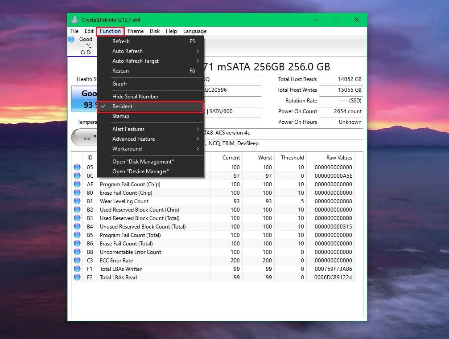449x339 pixels.
Task: Click the status icon for Program Fail Count (Chip)
Action: 77,184
